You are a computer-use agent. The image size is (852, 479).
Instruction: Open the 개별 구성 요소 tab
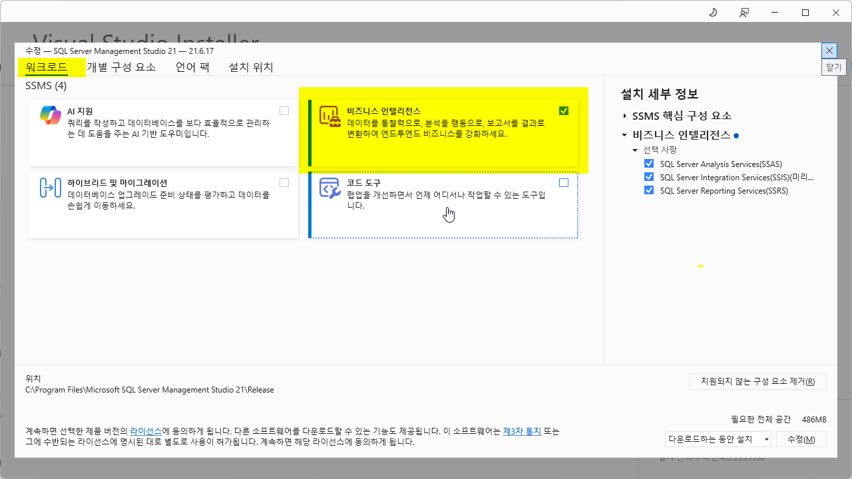[x=121, y=67]
